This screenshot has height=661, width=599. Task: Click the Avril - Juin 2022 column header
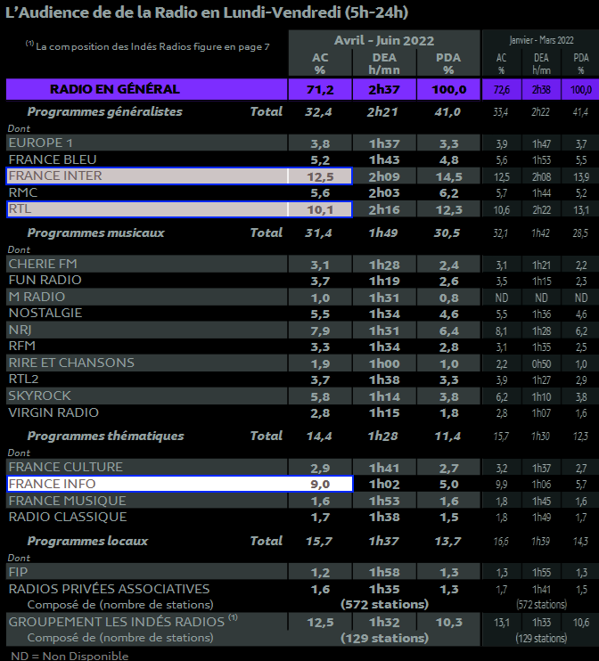tap(384, 41)
